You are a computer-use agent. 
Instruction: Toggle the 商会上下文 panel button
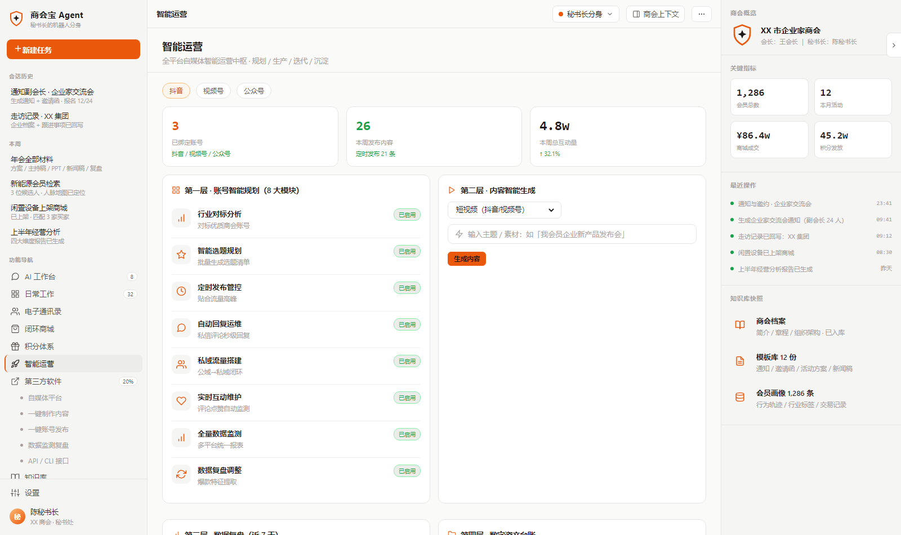(x=655, y=14)
